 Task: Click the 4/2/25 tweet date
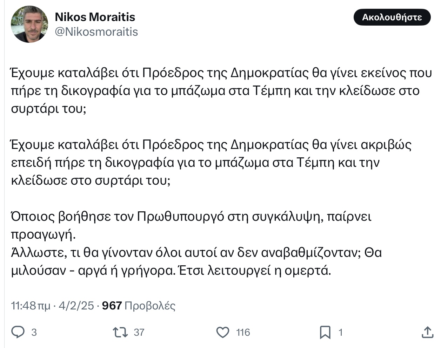point(76,306)
